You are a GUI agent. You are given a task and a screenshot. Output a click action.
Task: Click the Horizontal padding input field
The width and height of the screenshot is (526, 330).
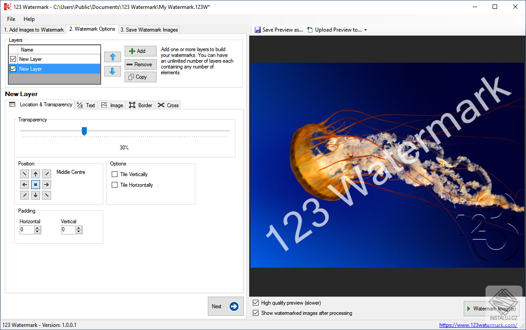(x=27, y=230)
